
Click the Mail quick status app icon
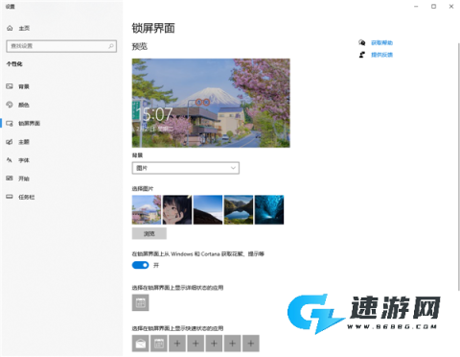click(141, 344)
